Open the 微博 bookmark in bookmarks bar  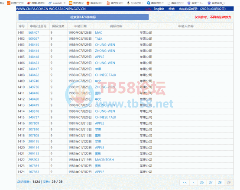36,3
